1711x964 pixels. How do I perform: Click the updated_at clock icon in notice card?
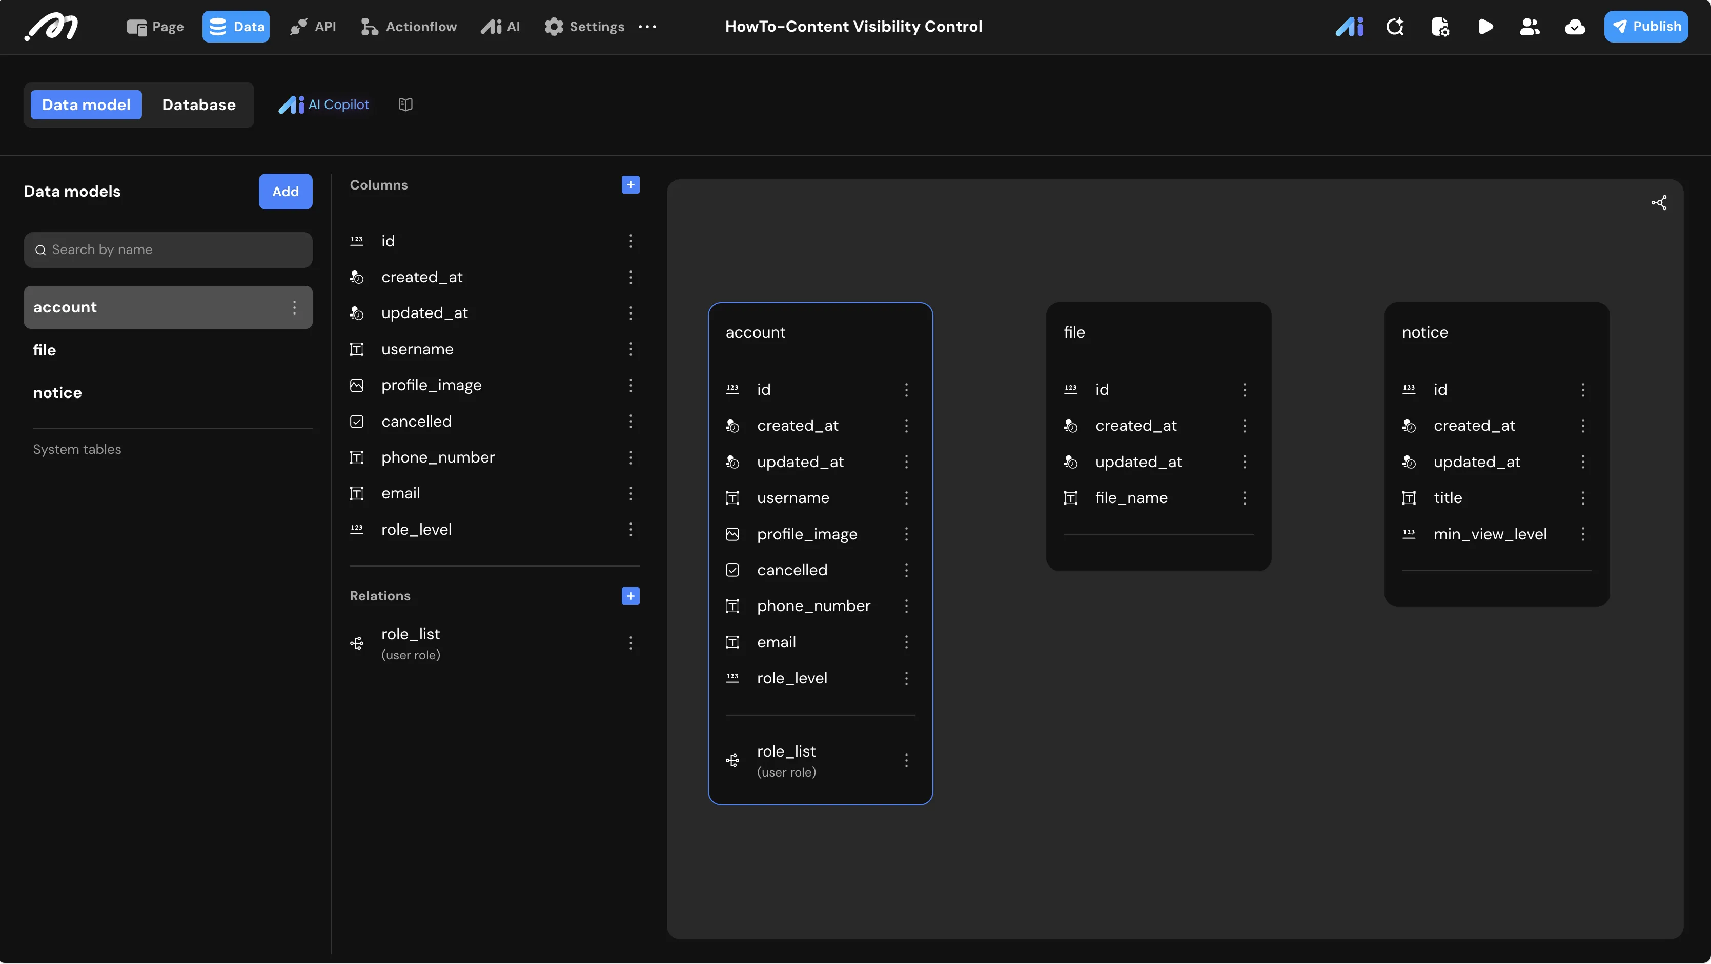pyautogui.click(x=1409, y=462)
